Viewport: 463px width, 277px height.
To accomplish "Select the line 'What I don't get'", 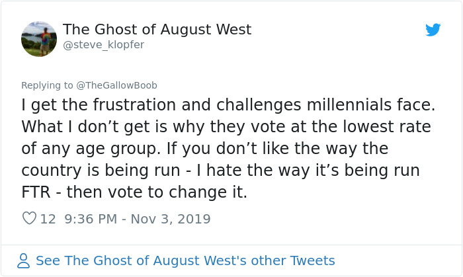I will point(226,127).
